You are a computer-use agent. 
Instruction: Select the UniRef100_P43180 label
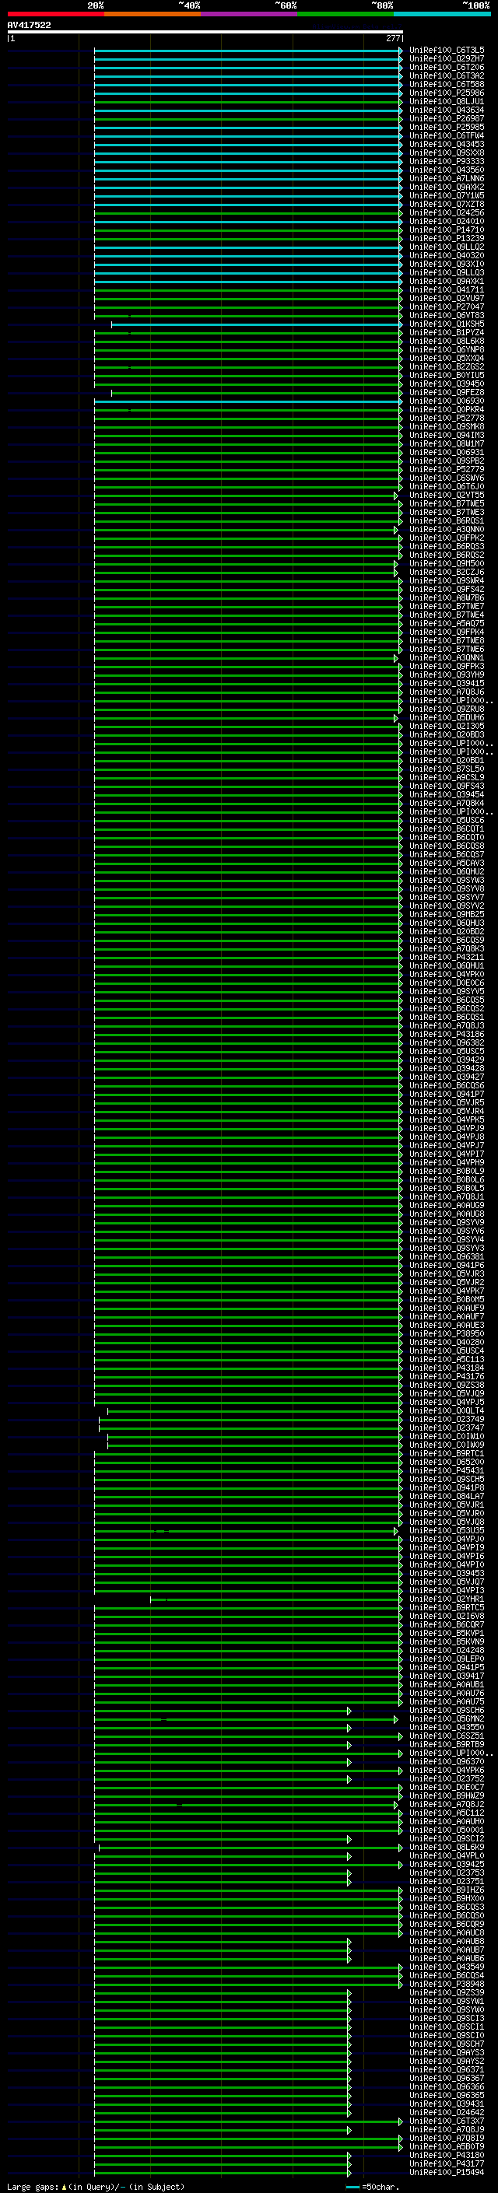[447, 2155]
